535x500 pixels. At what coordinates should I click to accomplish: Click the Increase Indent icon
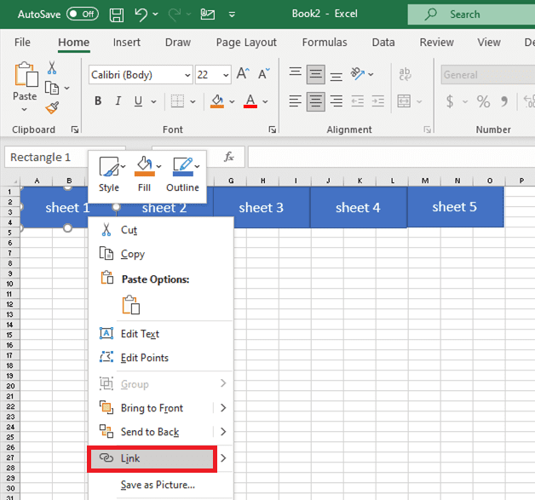(378, 101)
